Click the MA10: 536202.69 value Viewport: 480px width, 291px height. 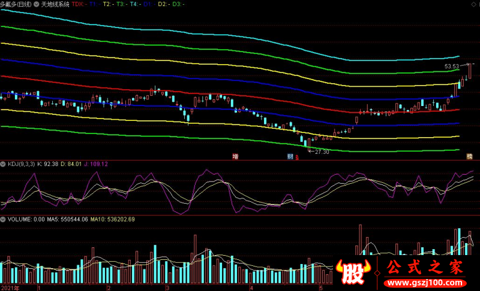point(113,219)
